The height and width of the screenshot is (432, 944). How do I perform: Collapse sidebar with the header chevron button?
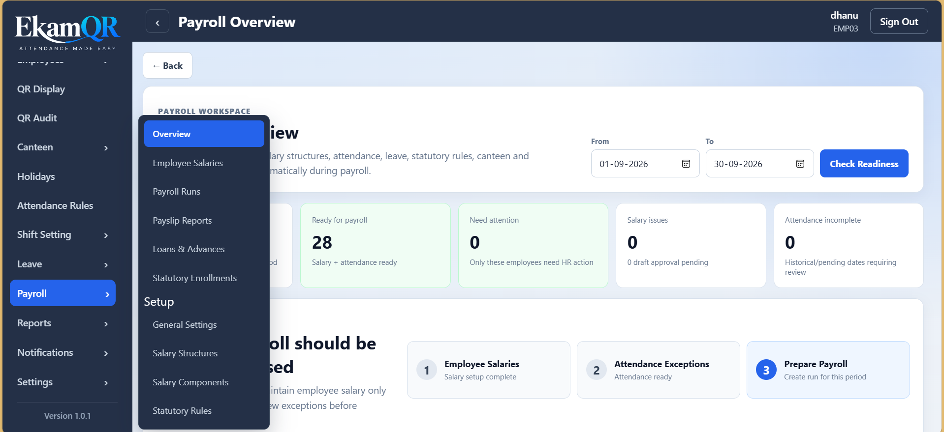(157, 22)
